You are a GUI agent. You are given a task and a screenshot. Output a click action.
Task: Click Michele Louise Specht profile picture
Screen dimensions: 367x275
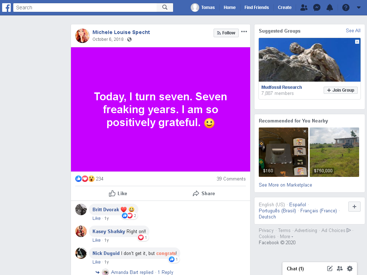82,36
